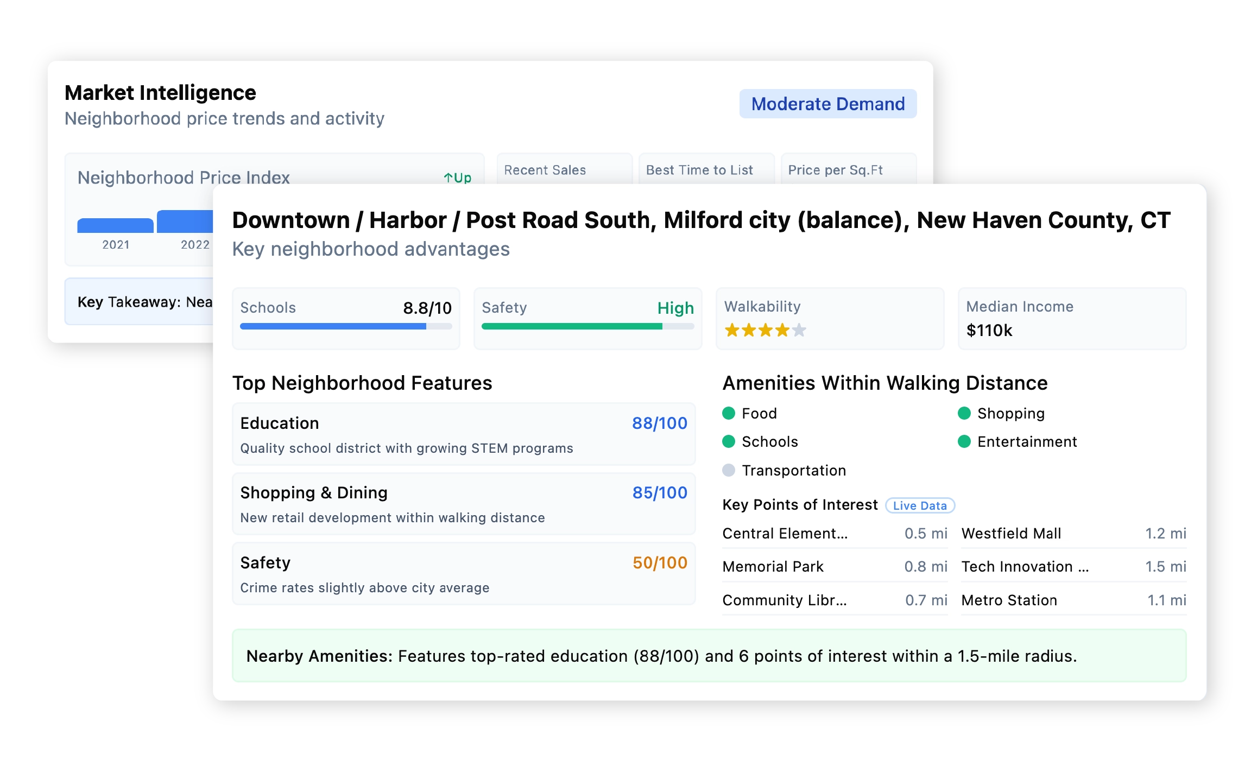Switch to the Best Time to List tab
The height and width of the screenshot is (760, 1251).
coord(699,169)
